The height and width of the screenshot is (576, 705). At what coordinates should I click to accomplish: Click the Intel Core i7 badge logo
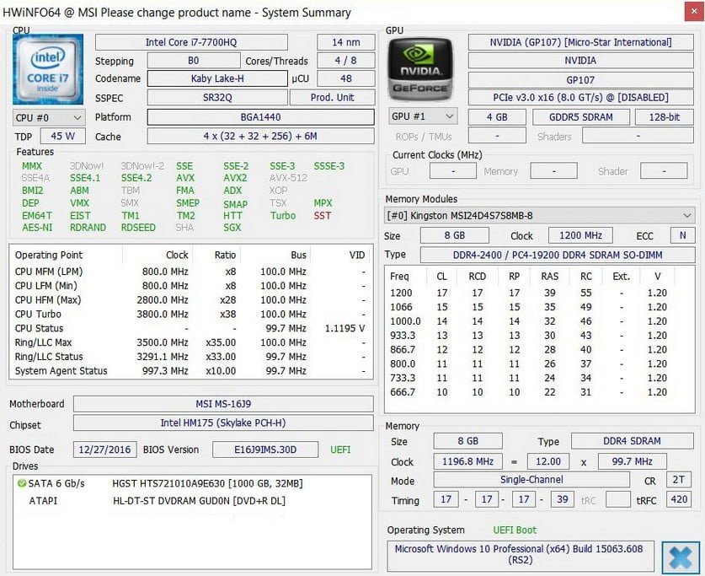tap(47, 68)
